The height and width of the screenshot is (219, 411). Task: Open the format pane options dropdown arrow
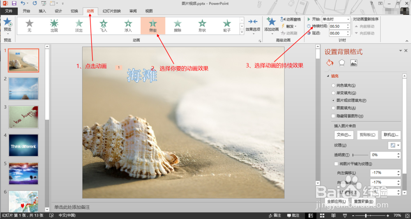point(400,51)
